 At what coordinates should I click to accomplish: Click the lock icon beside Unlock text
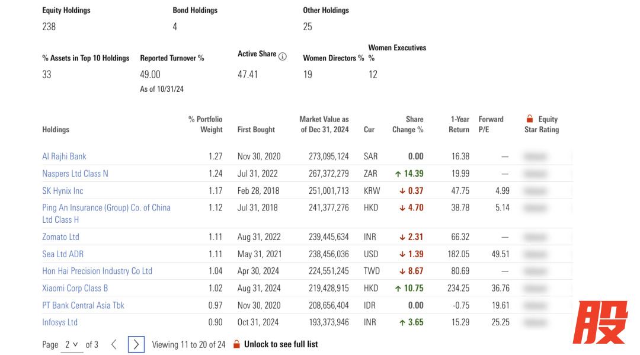[x=236, y=344]
